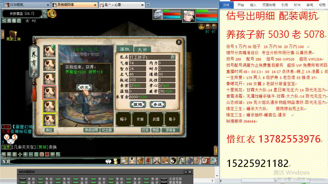Close the 西楼烟雨情 tab

tap(95, 5)
